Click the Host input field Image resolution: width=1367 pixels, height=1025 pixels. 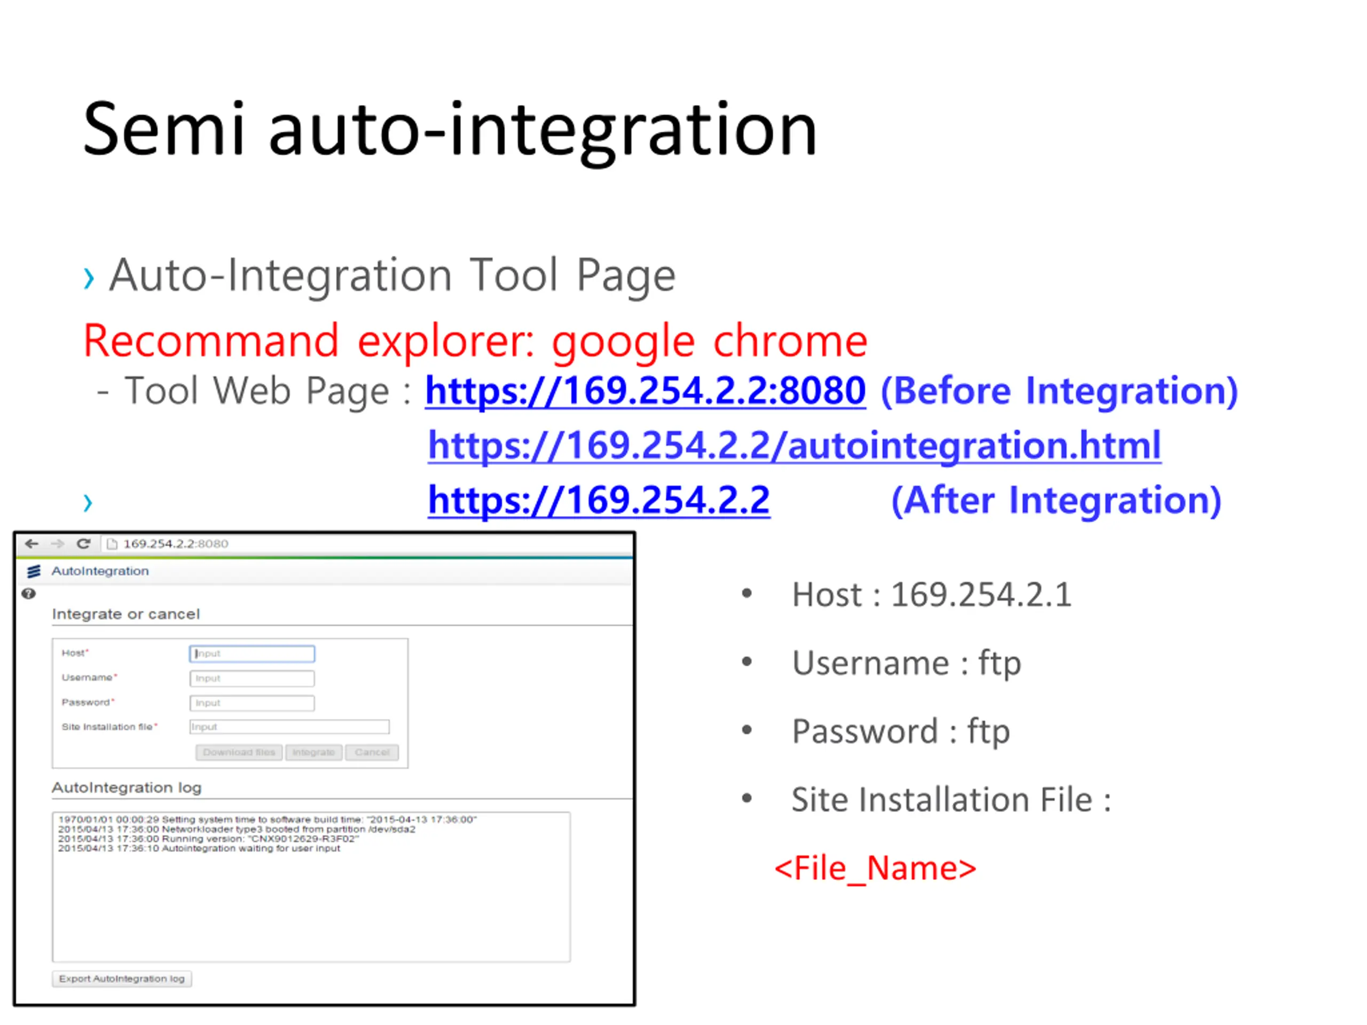coord(252,653)
